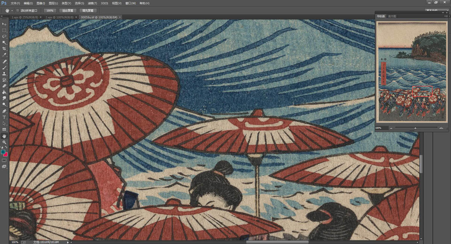Switch to the 1.eps document tab
Screen dimensions: 451x244
(24, 17)
